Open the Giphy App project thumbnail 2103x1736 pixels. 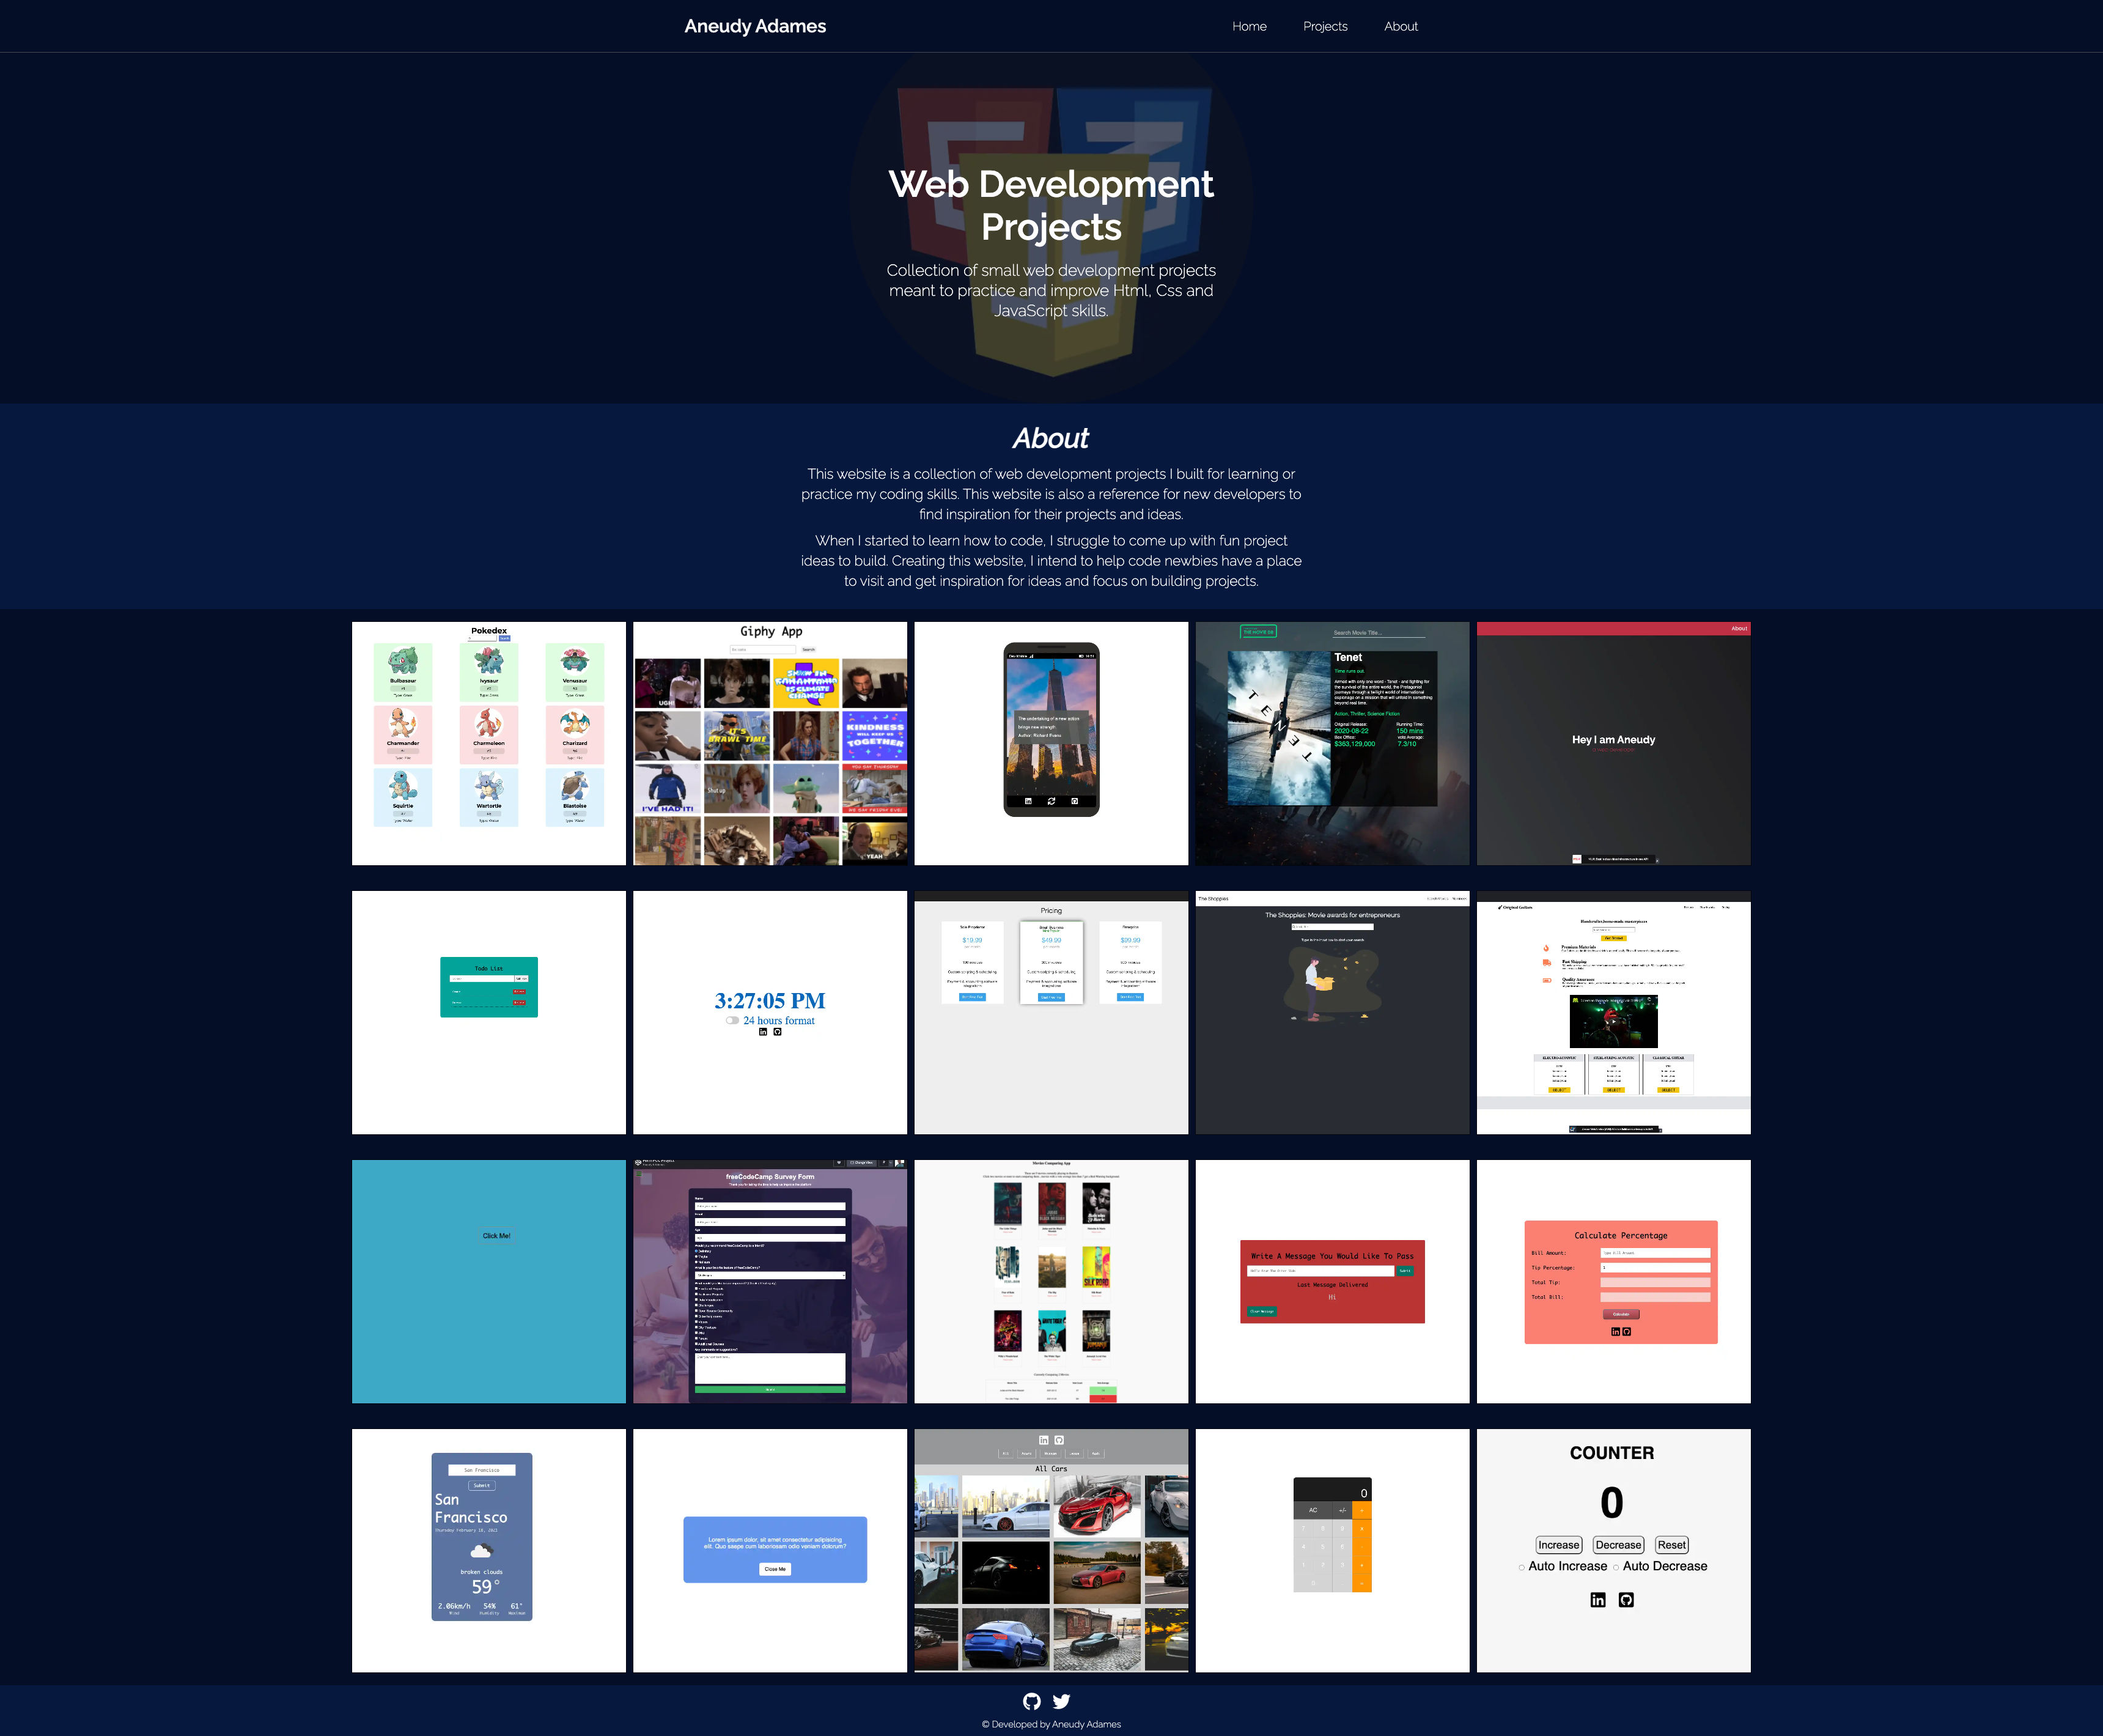pyautogui.click(x=768, y=742)
